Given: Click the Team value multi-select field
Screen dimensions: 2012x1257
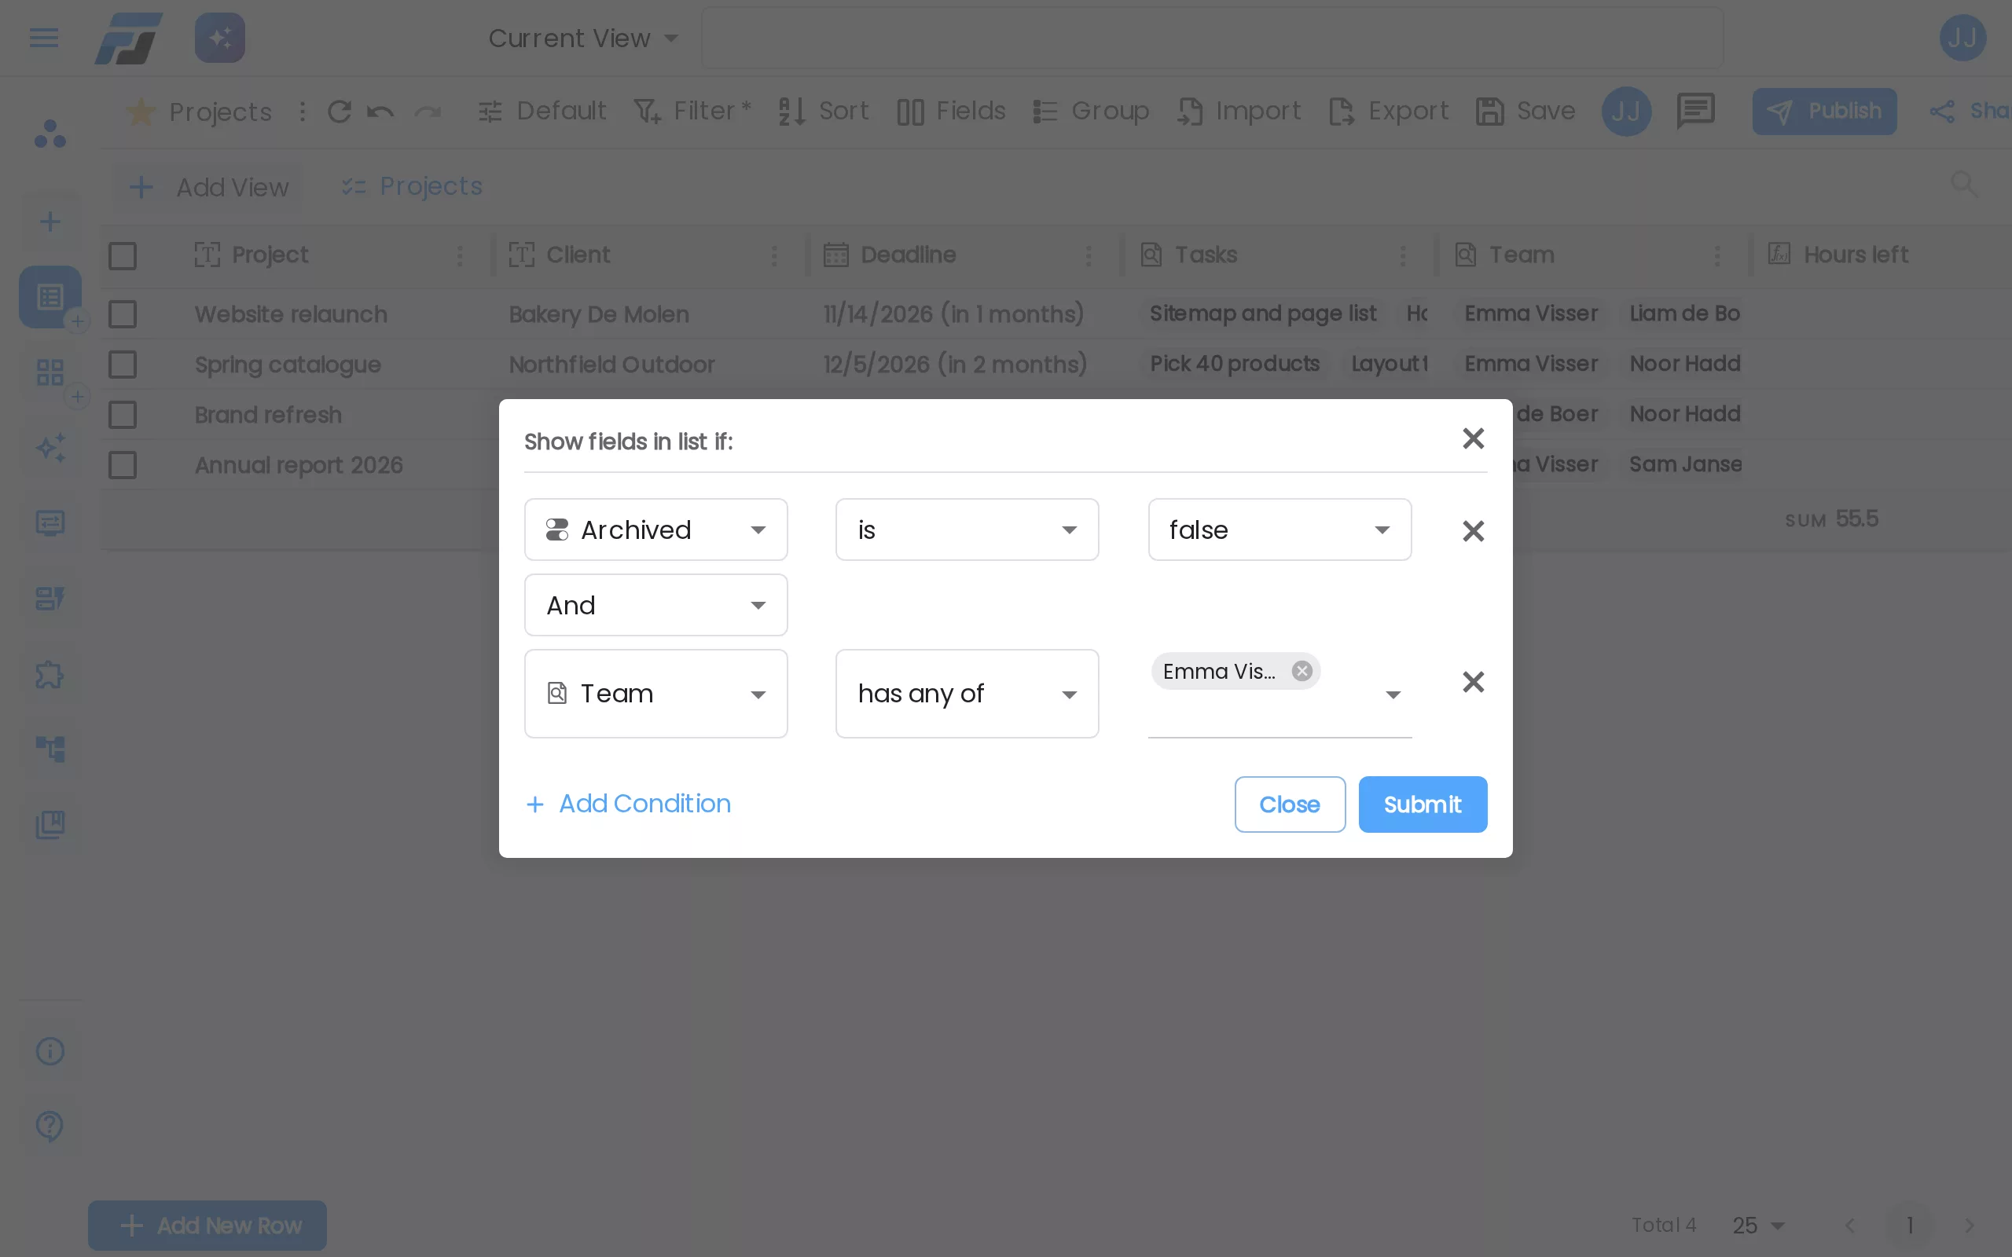Looking at the screenshot, I should [1280, 694].
